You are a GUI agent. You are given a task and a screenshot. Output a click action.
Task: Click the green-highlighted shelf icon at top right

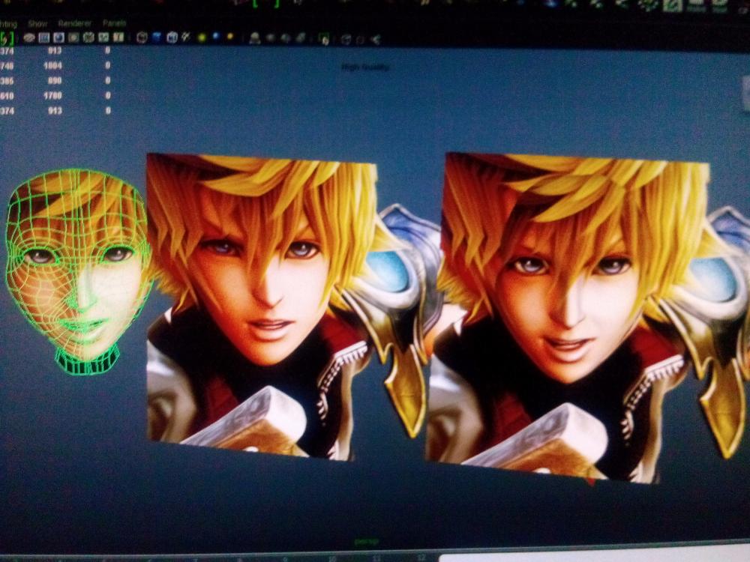click(672, 6)
